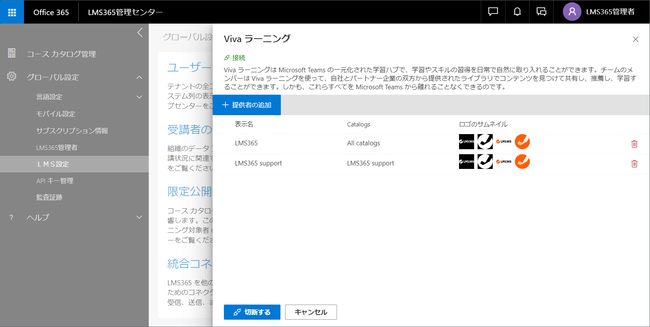Click the 表示名 column header
Viewport: 650px width, 327px height.
244,124
